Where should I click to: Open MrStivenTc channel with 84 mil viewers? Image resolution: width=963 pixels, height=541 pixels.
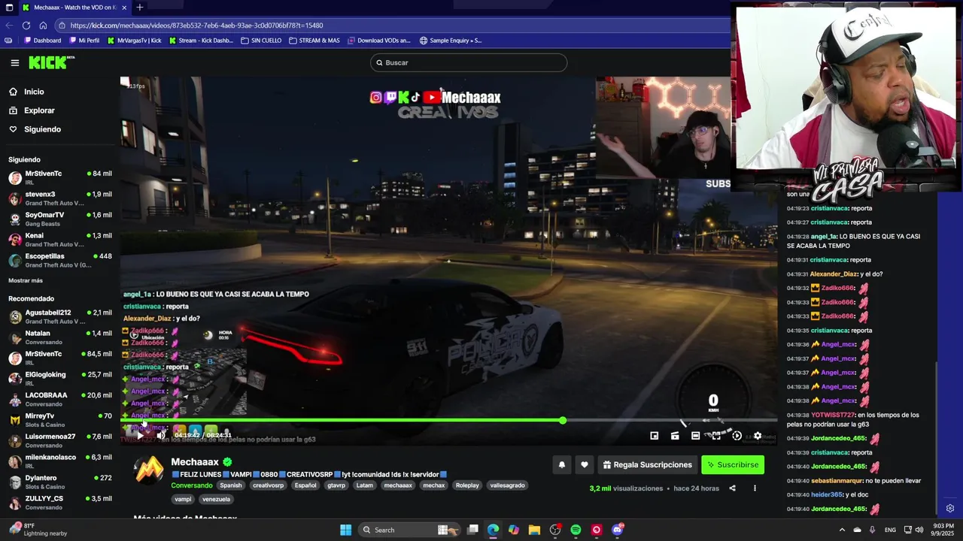60,177
